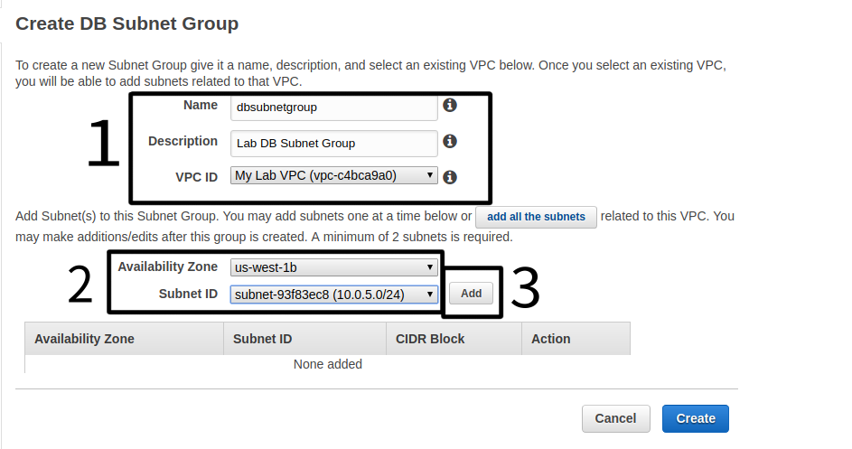Click the info icon beside the Name field
The image size is (852, 449).
tap(450, 106)
